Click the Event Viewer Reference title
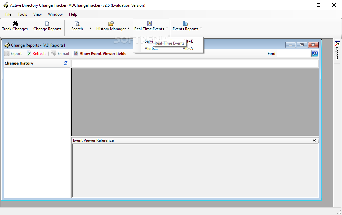 (x=93, y=140)
